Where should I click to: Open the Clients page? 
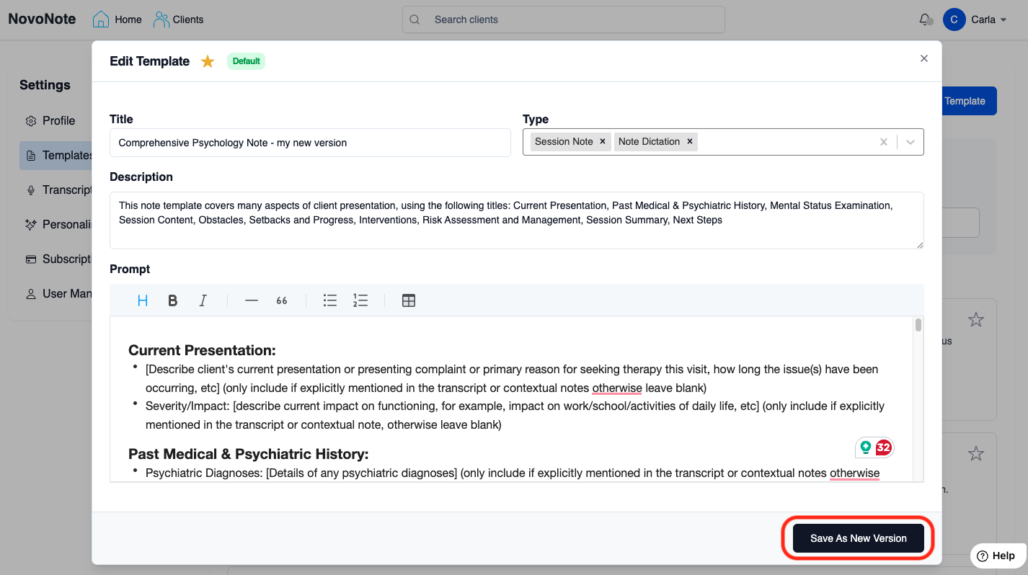click(179, 19)
